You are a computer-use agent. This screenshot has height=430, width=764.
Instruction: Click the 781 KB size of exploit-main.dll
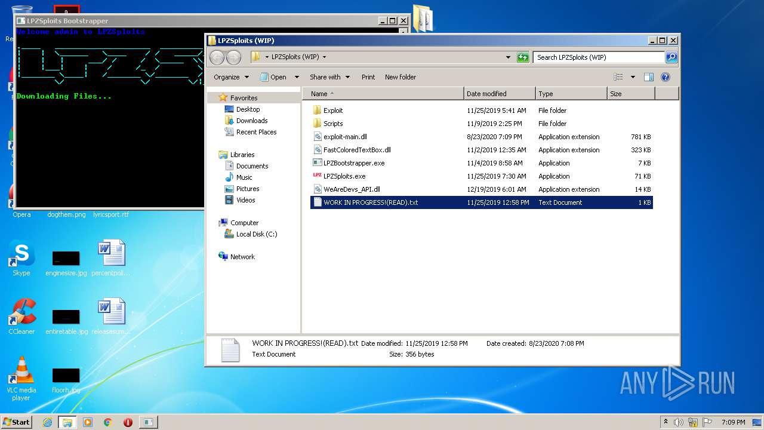[x=640, y=137]
